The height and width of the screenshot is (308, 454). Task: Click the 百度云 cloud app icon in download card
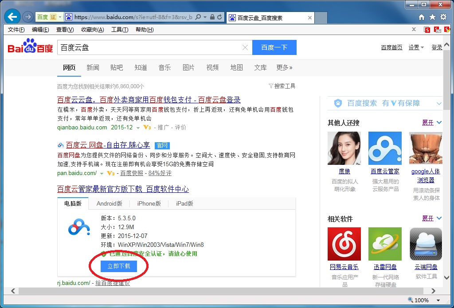(x=79, y=226)
